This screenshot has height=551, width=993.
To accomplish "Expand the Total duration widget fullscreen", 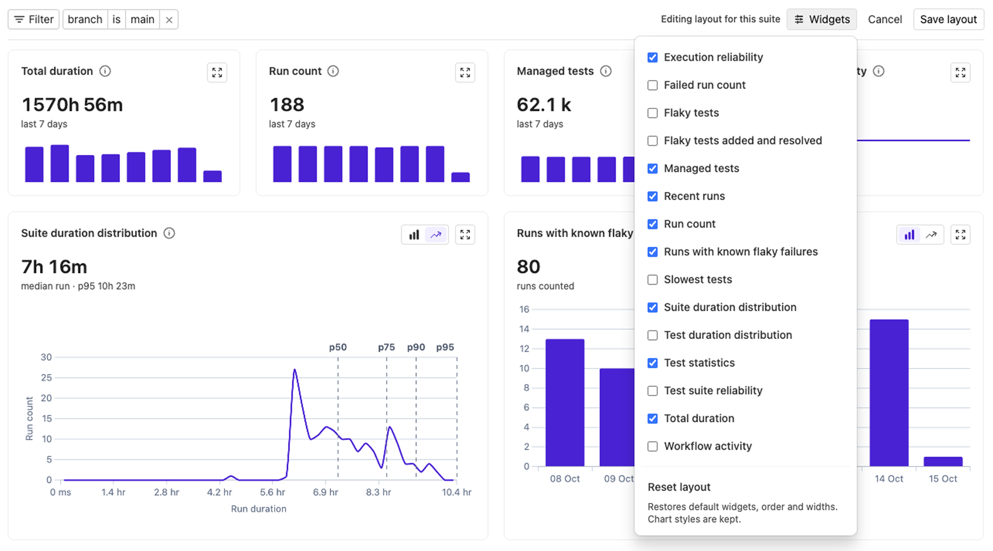I will tap(217, 73).
